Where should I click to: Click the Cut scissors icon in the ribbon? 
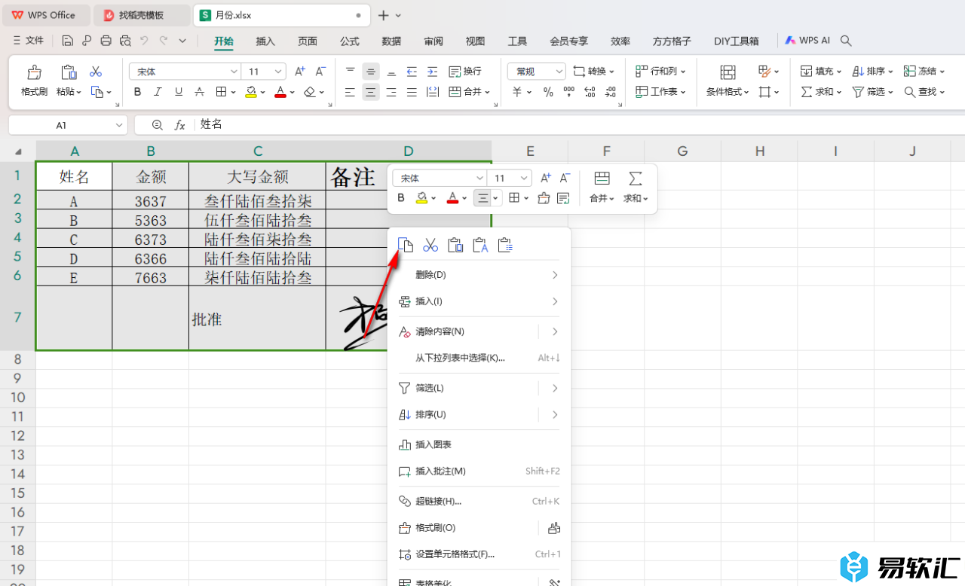96,72
